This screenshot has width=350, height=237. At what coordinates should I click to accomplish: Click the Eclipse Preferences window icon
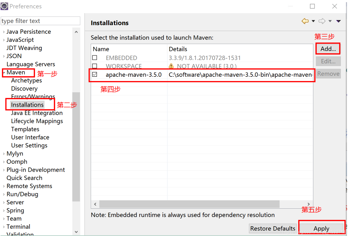[4, 6]
